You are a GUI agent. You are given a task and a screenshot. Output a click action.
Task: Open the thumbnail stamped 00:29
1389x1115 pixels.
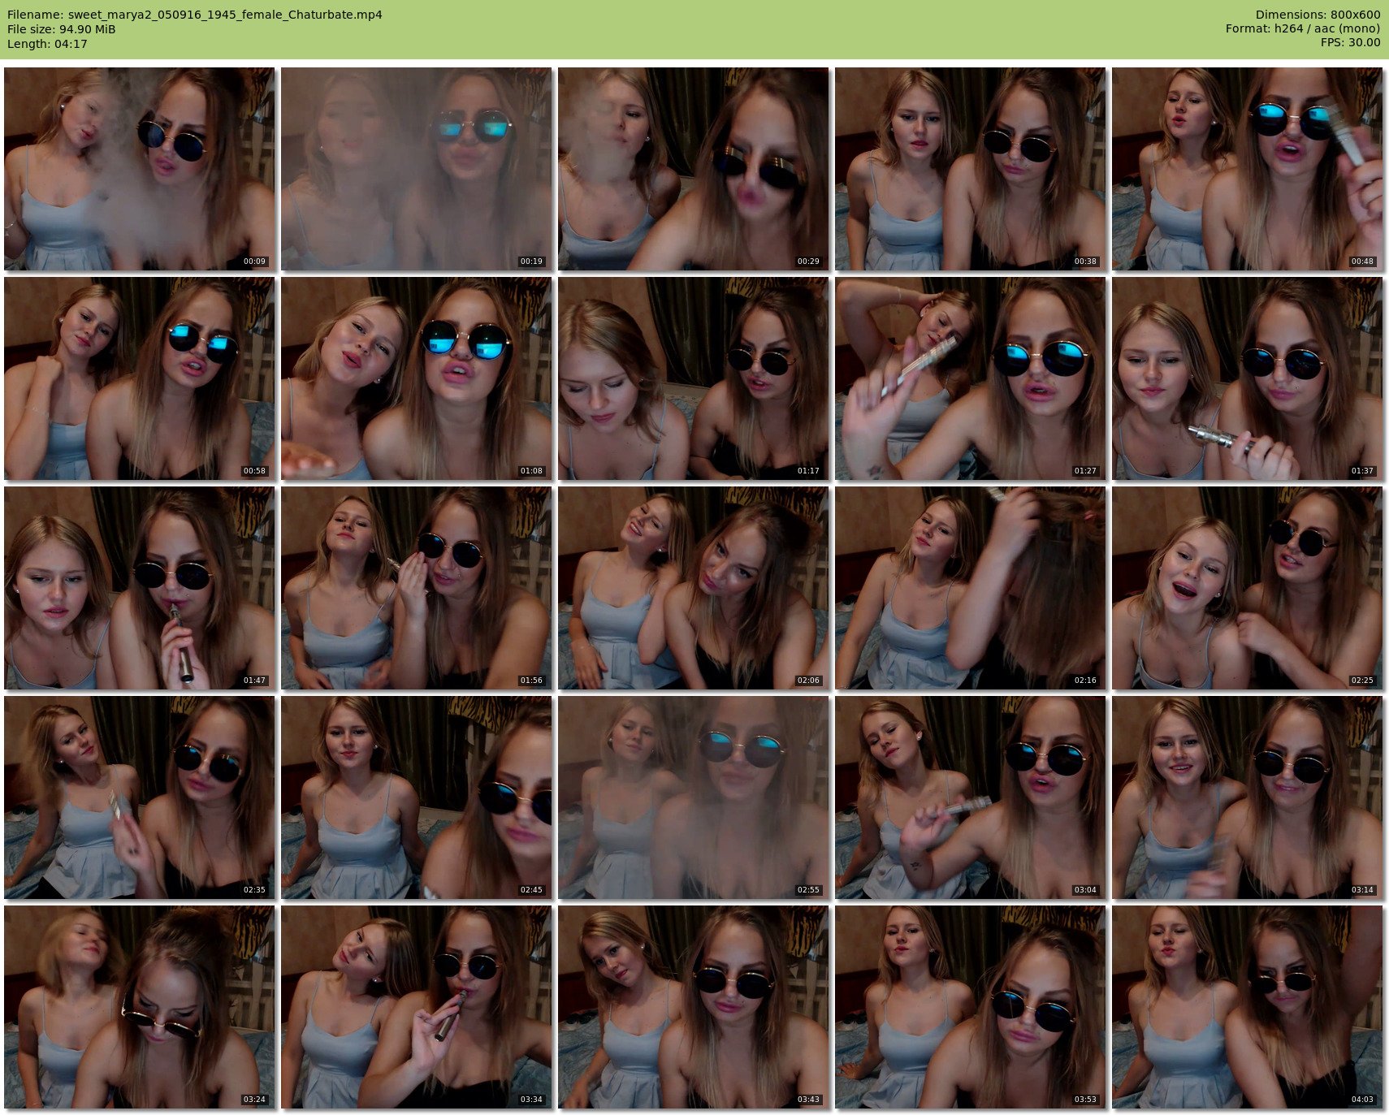(x=693, y=169)
